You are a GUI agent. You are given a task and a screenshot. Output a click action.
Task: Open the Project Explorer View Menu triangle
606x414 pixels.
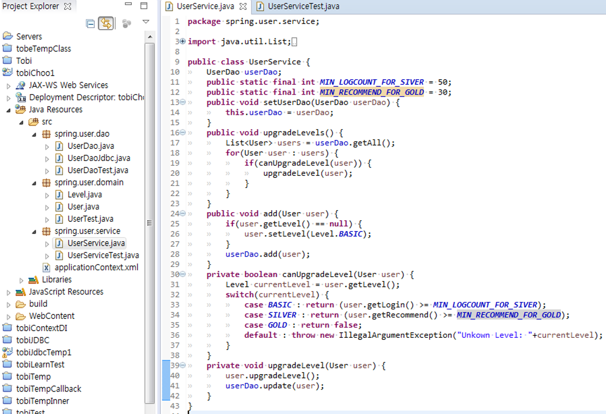(x=146, y=22)
